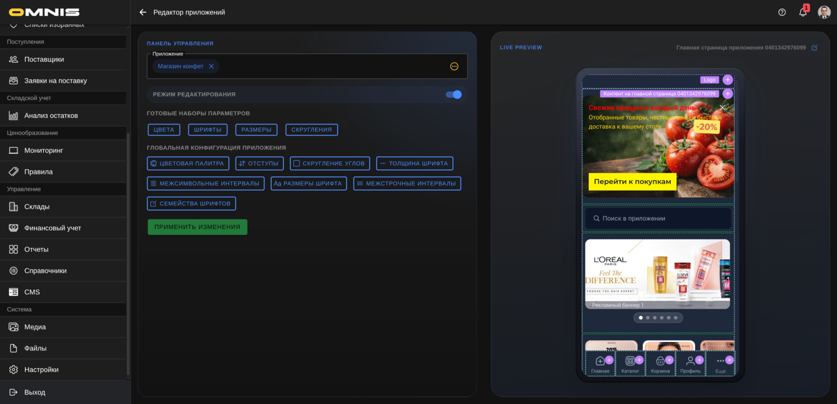Viewport: 837px width, 404px height.
Task: Click Перейти к покупкам yellow button in preview
Action: pyautogui.click(x=632, y=181)
